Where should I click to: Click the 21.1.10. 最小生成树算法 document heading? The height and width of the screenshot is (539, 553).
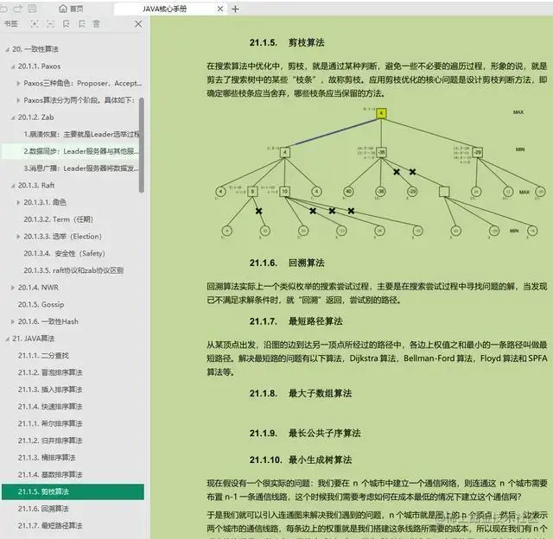[301, 460]
